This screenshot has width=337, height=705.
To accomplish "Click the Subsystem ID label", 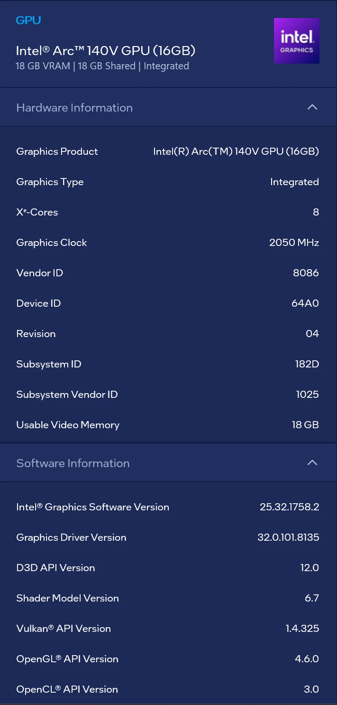I will click(x=49, y=364).
